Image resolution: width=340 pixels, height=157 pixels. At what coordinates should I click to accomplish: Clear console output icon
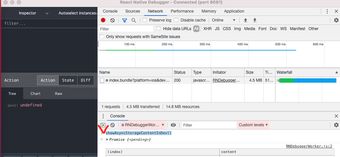(x=112, y=125)
